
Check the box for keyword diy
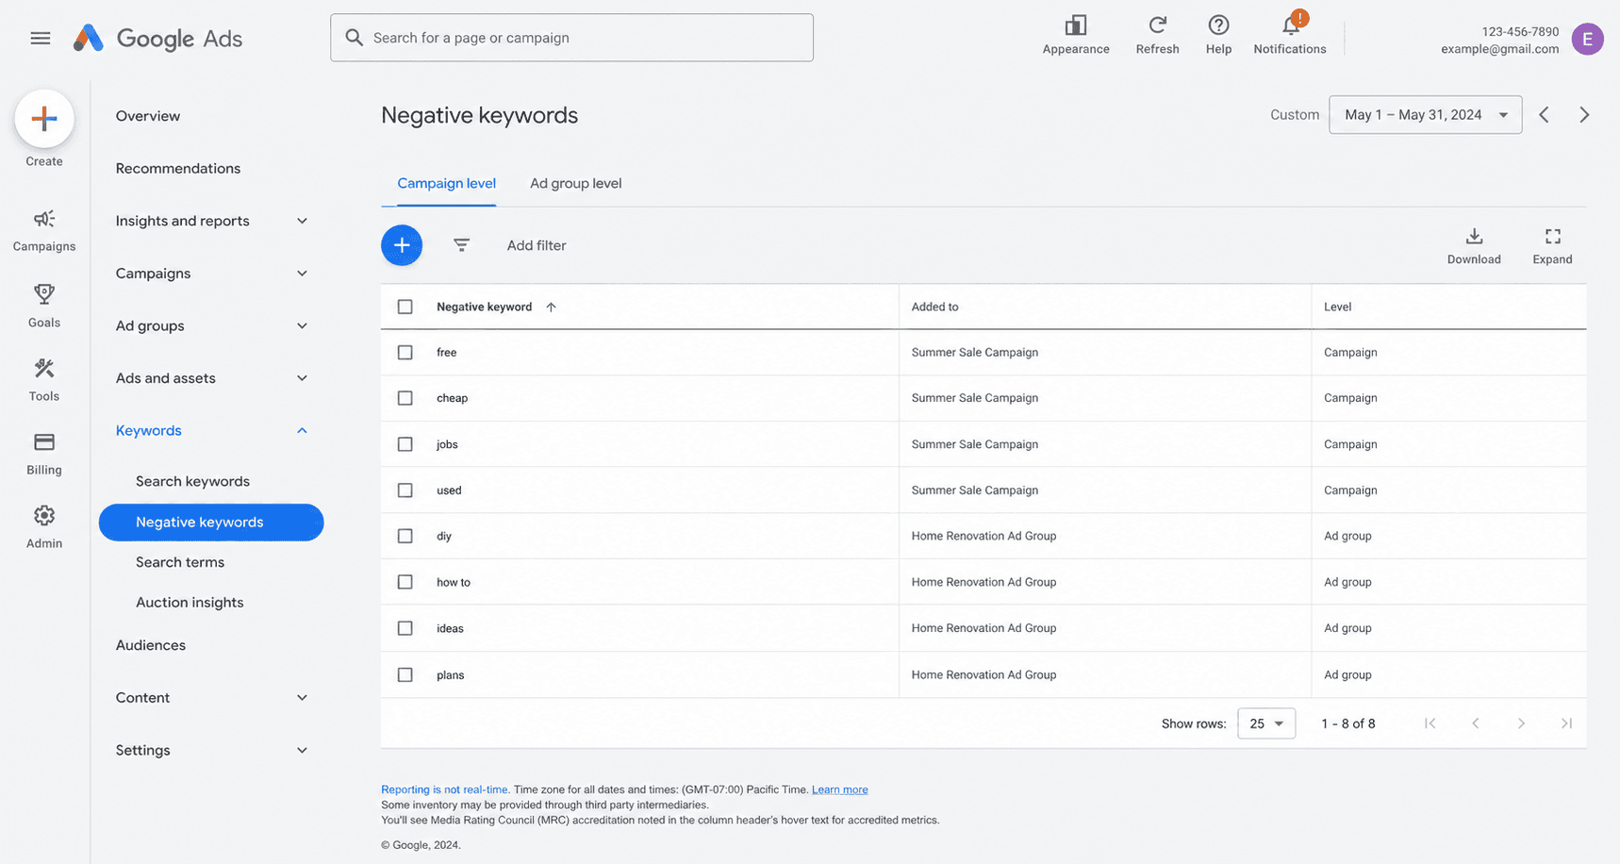(405, 536)
